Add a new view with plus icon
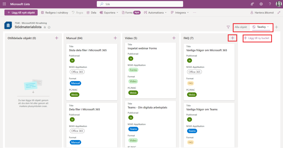Image resolution: width=283 pixels, height=148 pixels. click(x=276, y=27)
